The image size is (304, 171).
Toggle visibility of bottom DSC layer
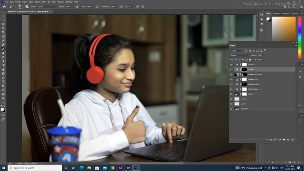coord(231,109)
